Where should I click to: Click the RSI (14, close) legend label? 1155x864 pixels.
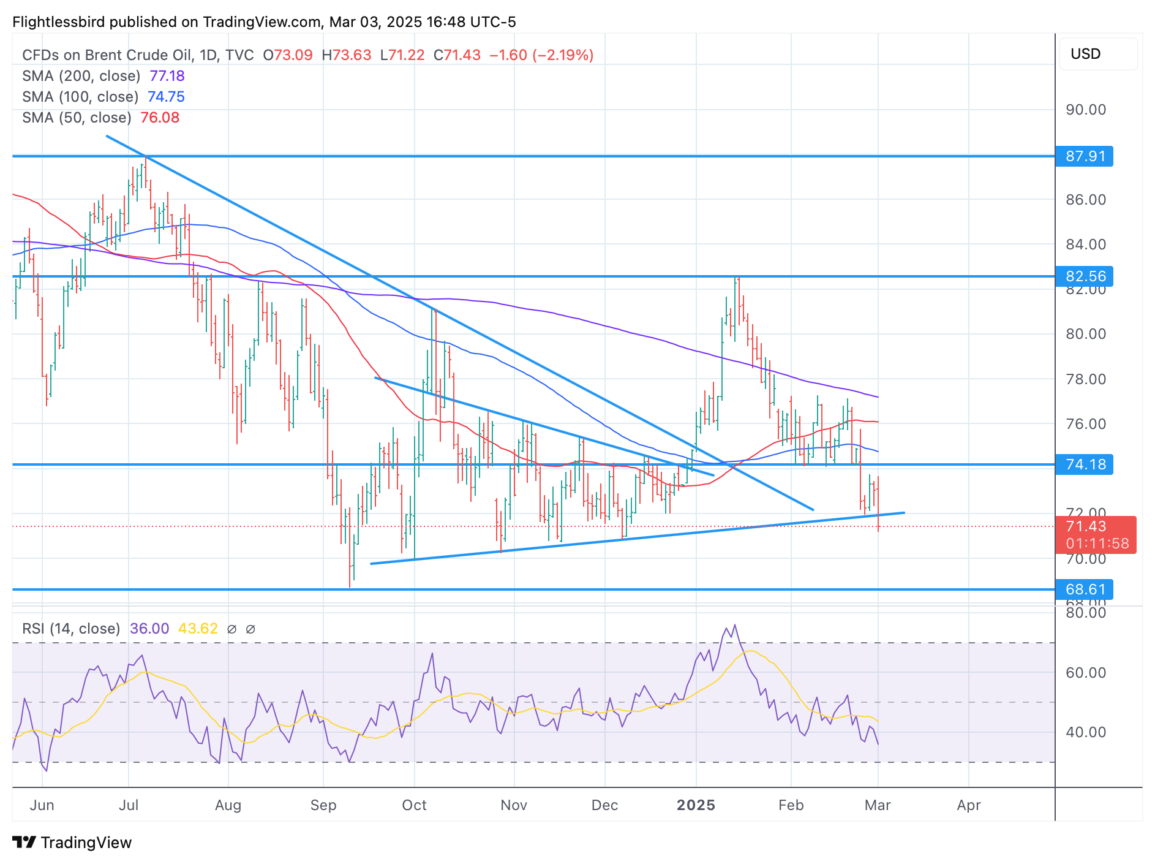pyautogui.click(x=71, y=629)
